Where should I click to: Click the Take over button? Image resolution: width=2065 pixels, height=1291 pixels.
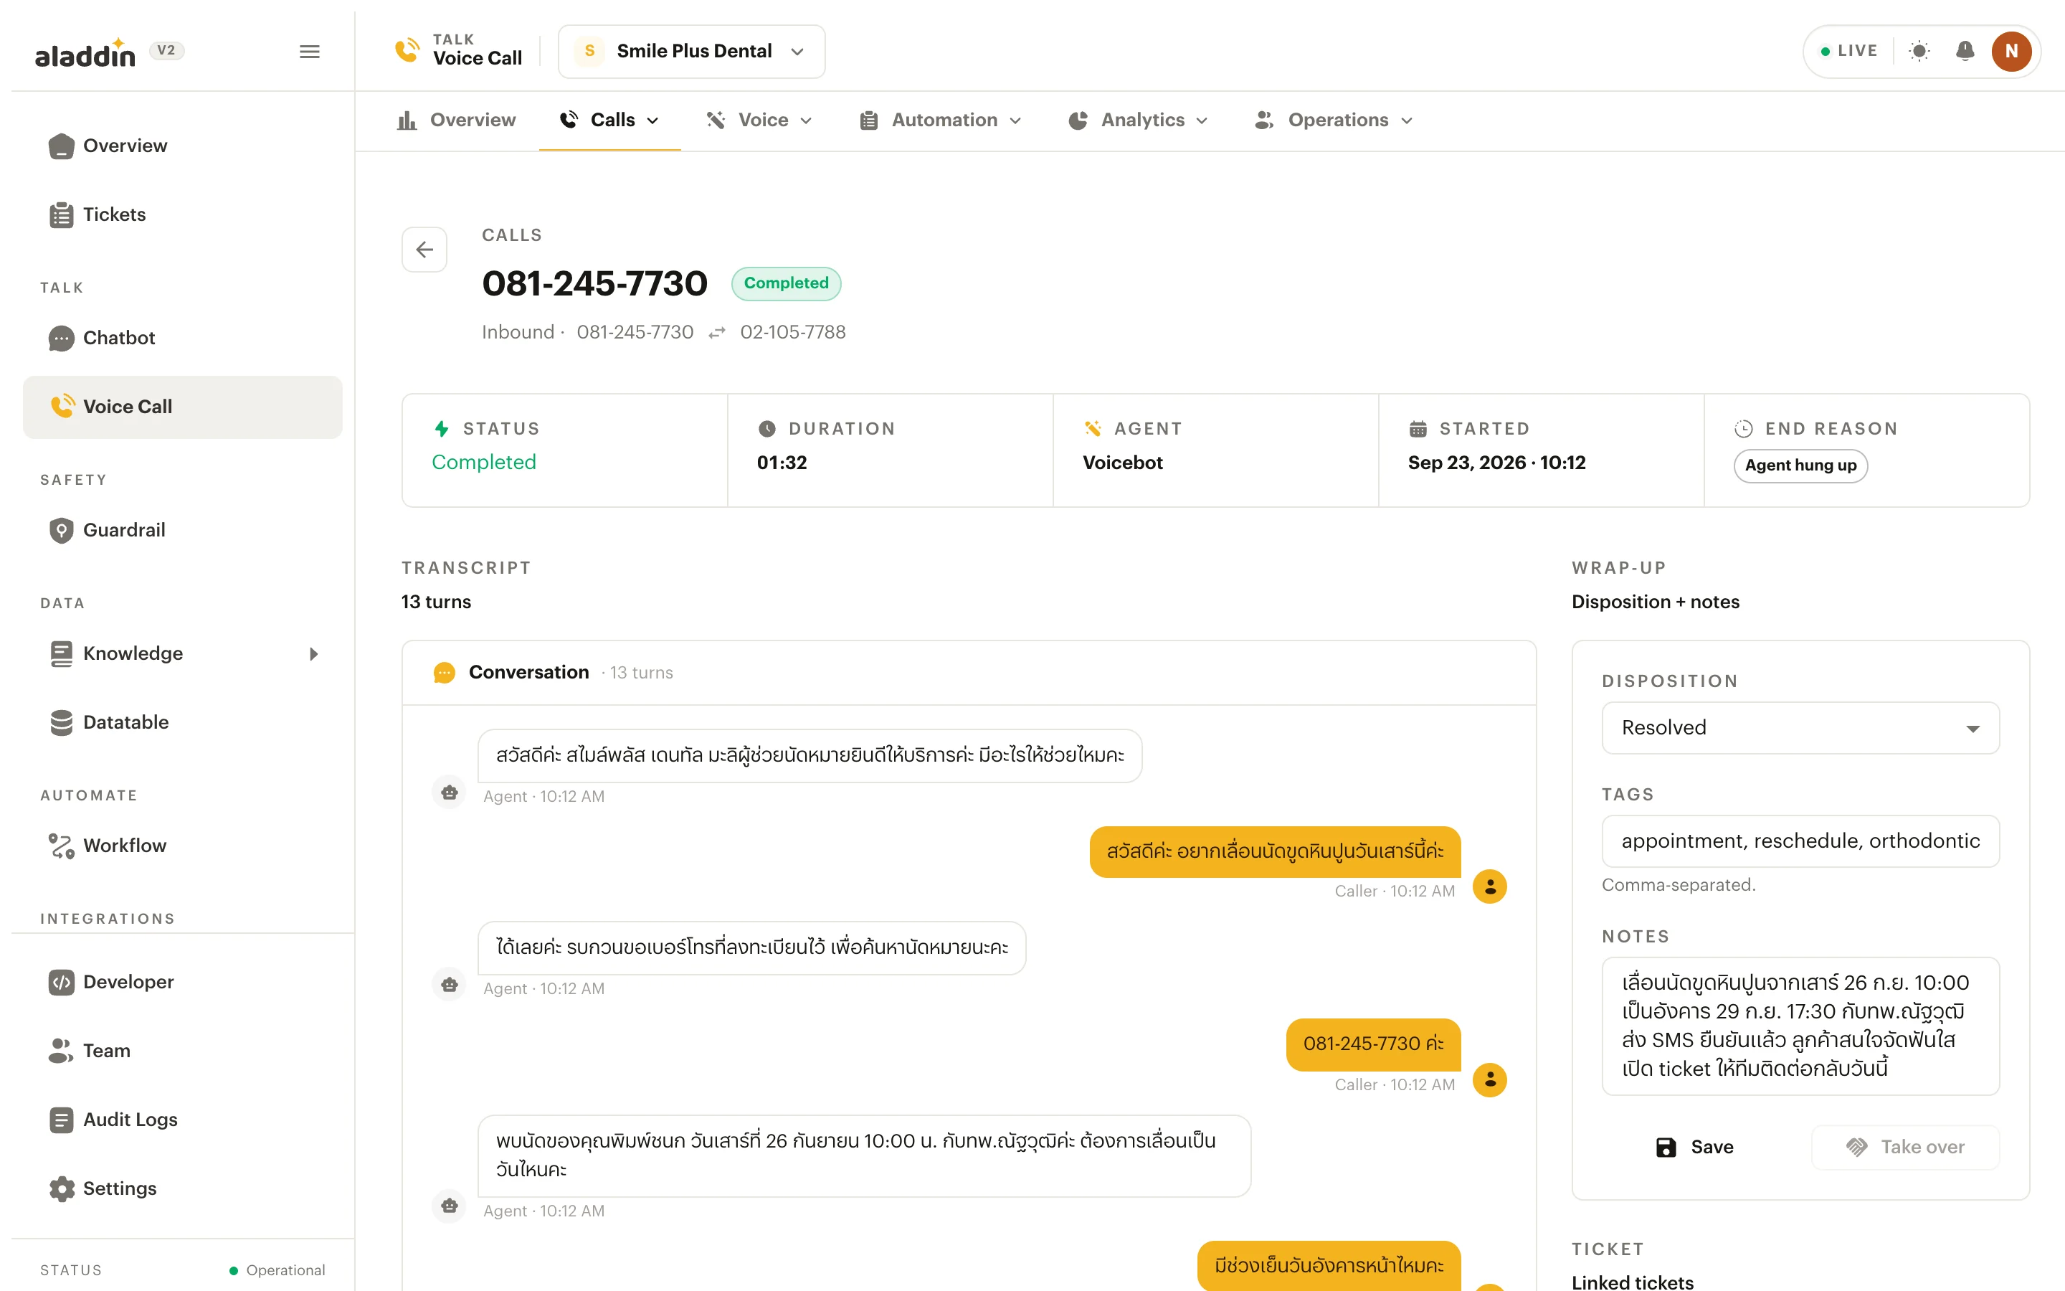[1905, 1147]
